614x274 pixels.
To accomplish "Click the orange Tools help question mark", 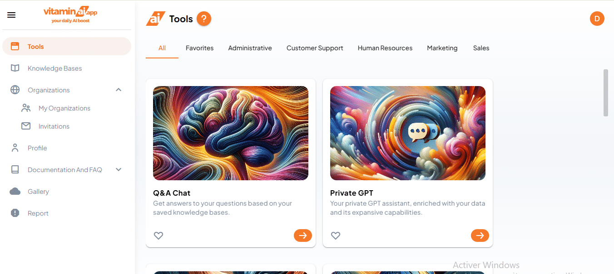I will [204, 19].
